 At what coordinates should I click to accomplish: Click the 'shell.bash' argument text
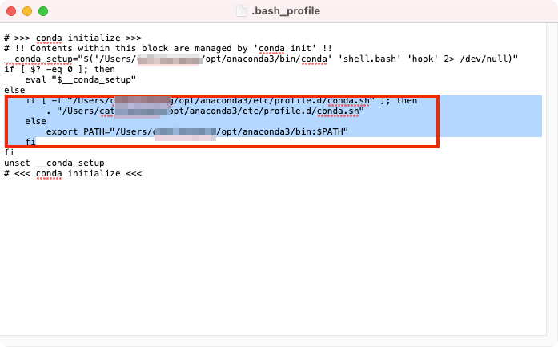coord(369,59)
